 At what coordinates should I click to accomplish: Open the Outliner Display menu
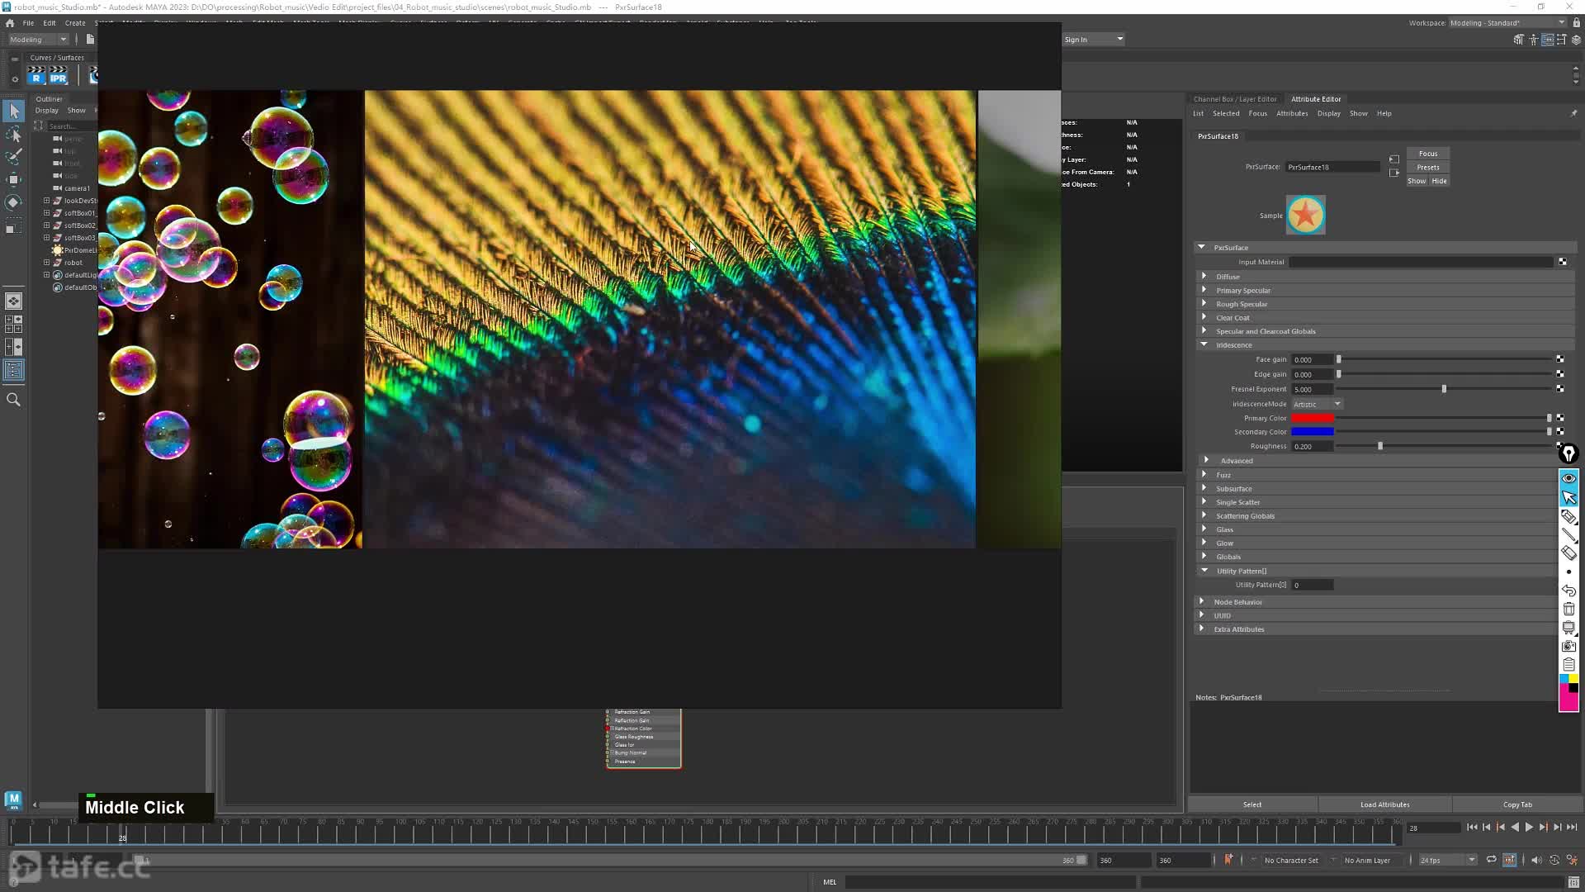coord(46,110)
